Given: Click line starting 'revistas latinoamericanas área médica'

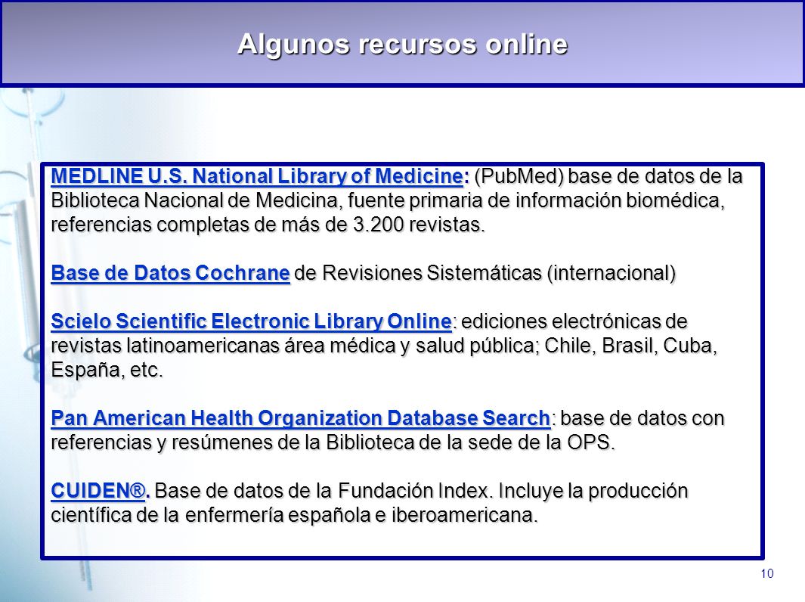Looking at the screenshot, I should [384, 345].
